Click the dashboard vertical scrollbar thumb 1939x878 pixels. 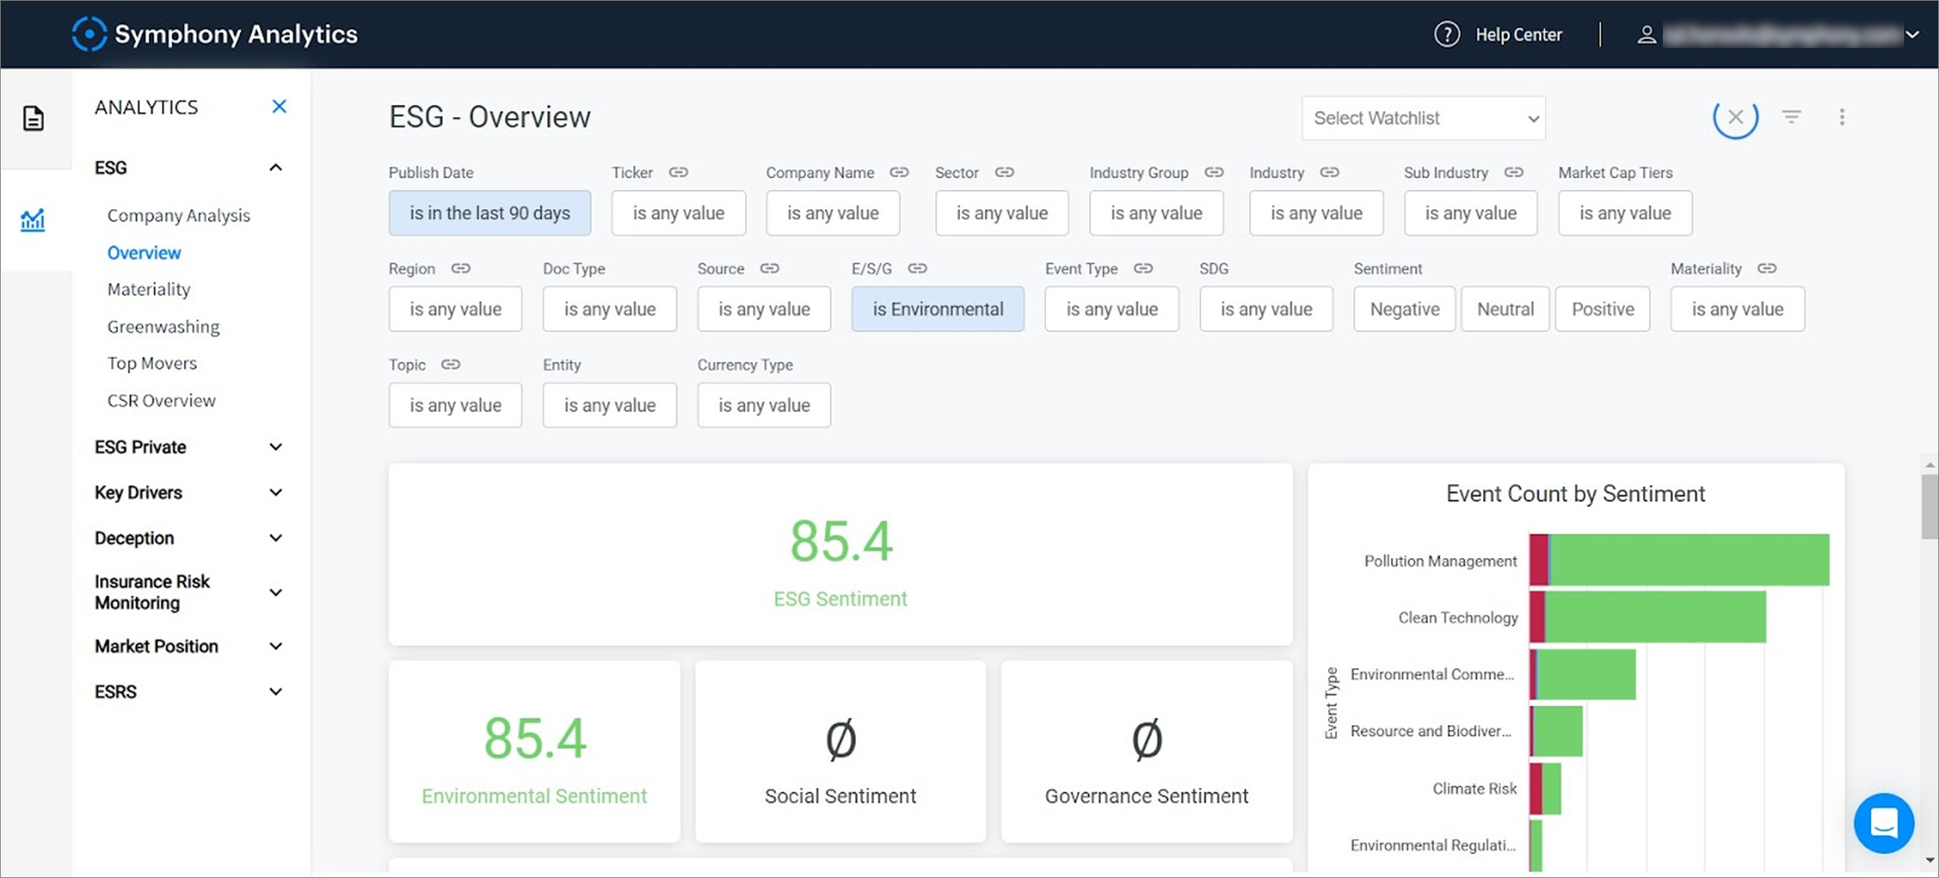1930,508
